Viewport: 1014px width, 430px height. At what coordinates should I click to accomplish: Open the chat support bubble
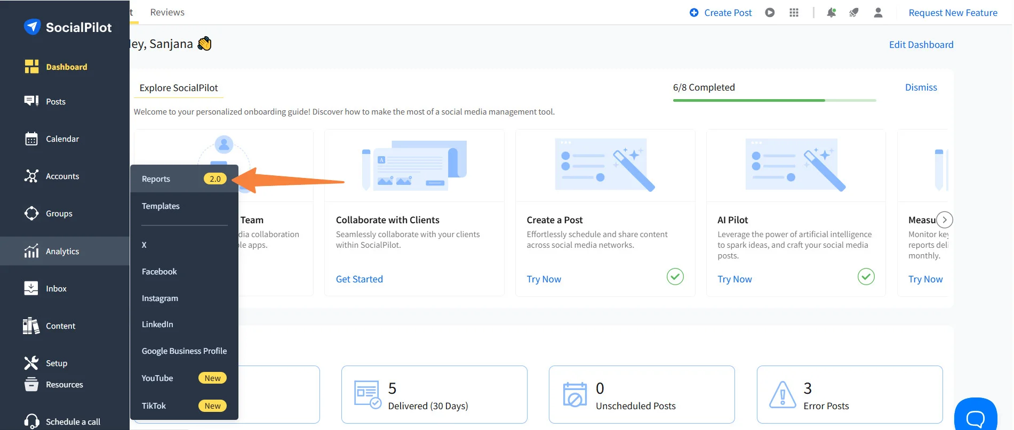[976, 415]
